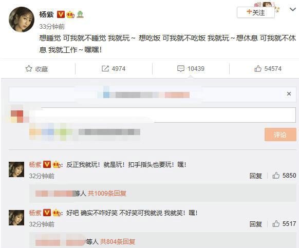Click the crown membership badge in the post header
This screenshot has height=248, width=299.
70,14
